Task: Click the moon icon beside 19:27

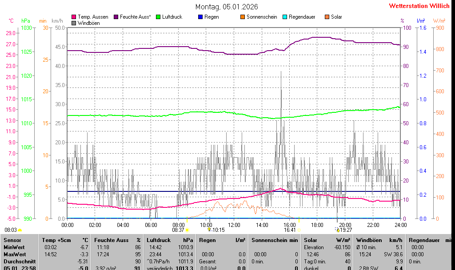Action: [337, 230]
